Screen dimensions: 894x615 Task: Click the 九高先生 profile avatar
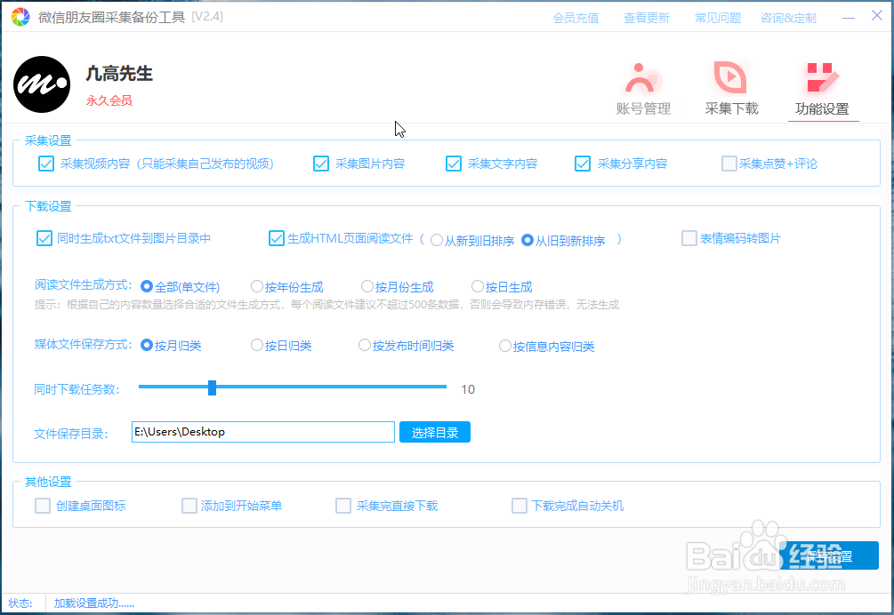pyautogui.click(x=42, y=84)
